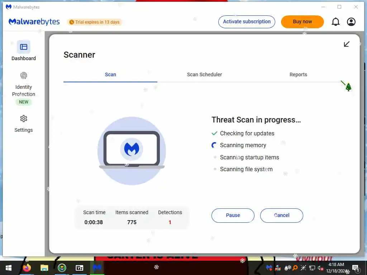Click the Items scanned value 775

[132, 222]
